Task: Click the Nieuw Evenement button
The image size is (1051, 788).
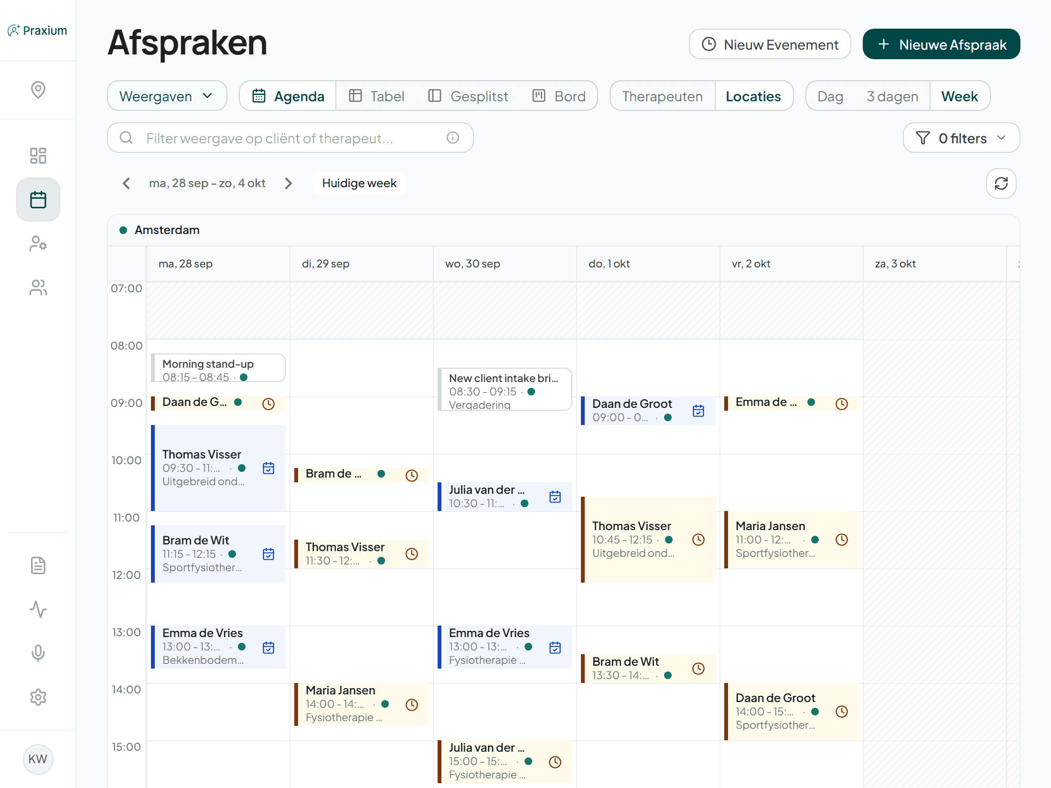Action: [x=770, y=44]
